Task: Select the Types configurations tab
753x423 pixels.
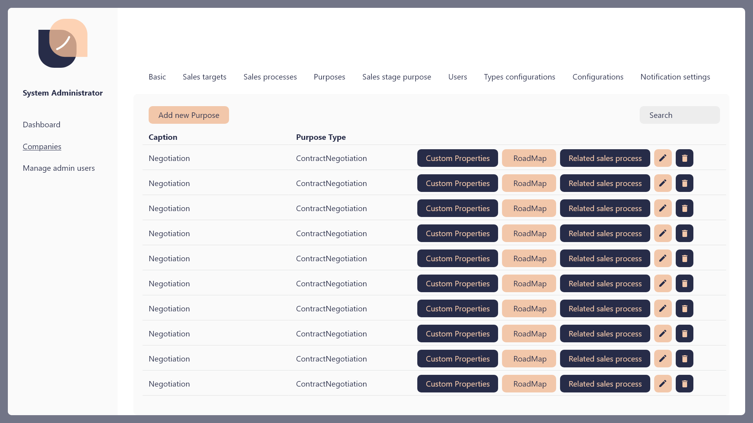Action: [519, 77]
